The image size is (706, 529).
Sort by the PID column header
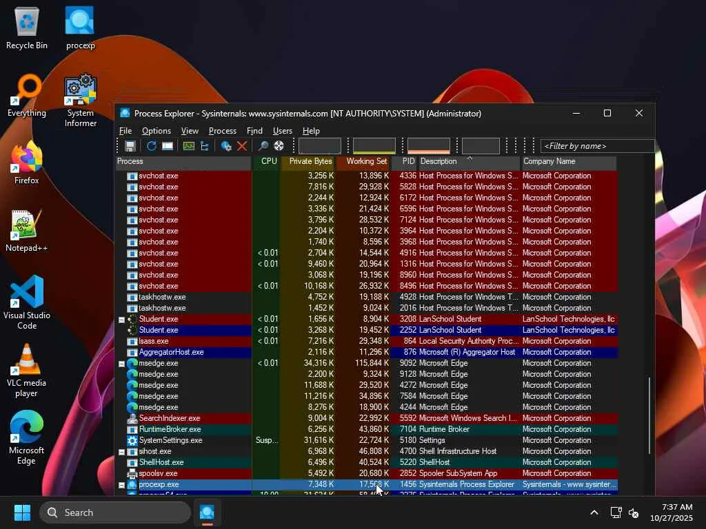coord(405,161)
